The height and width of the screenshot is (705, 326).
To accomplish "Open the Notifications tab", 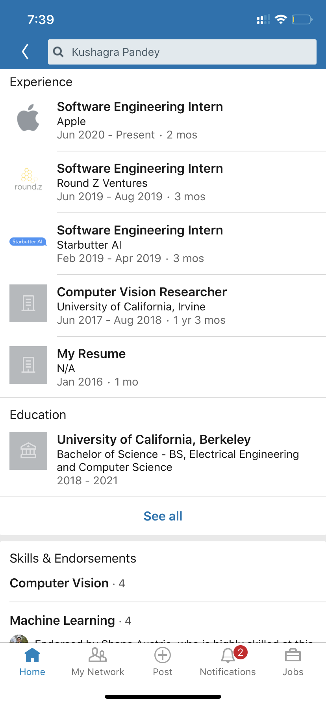I will point(228,663).
